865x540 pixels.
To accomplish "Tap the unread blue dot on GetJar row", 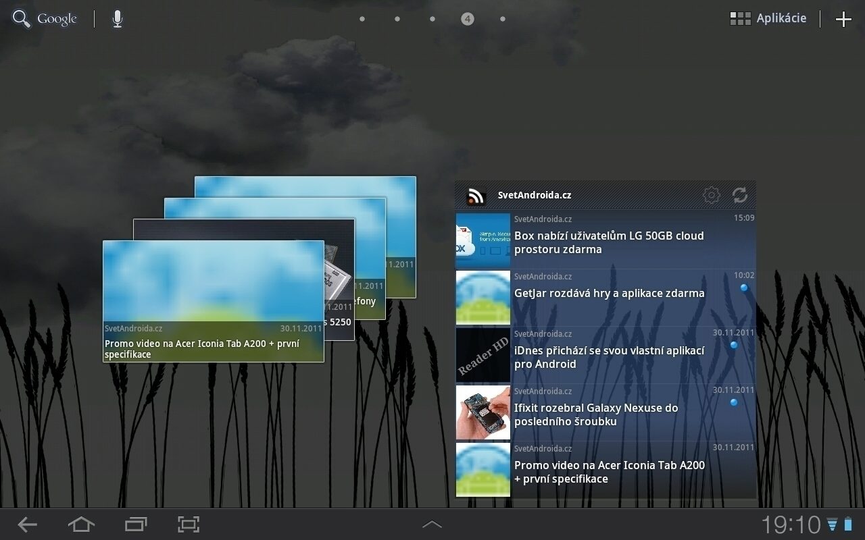I will (744, 288).
